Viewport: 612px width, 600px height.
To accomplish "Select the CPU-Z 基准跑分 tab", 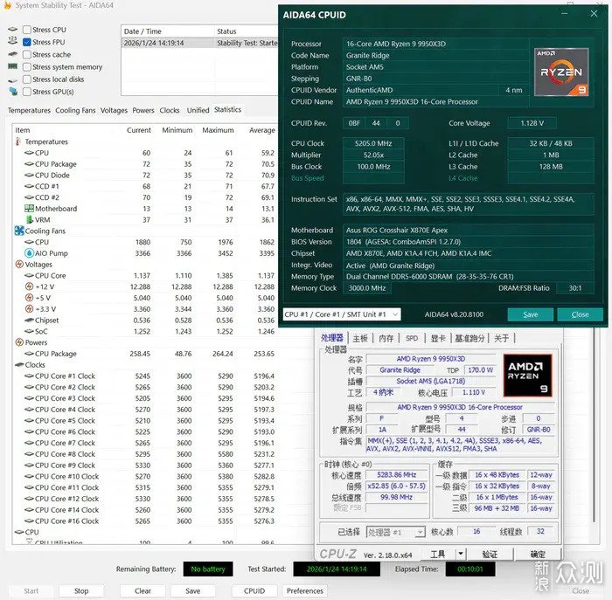I will (469, 338).
